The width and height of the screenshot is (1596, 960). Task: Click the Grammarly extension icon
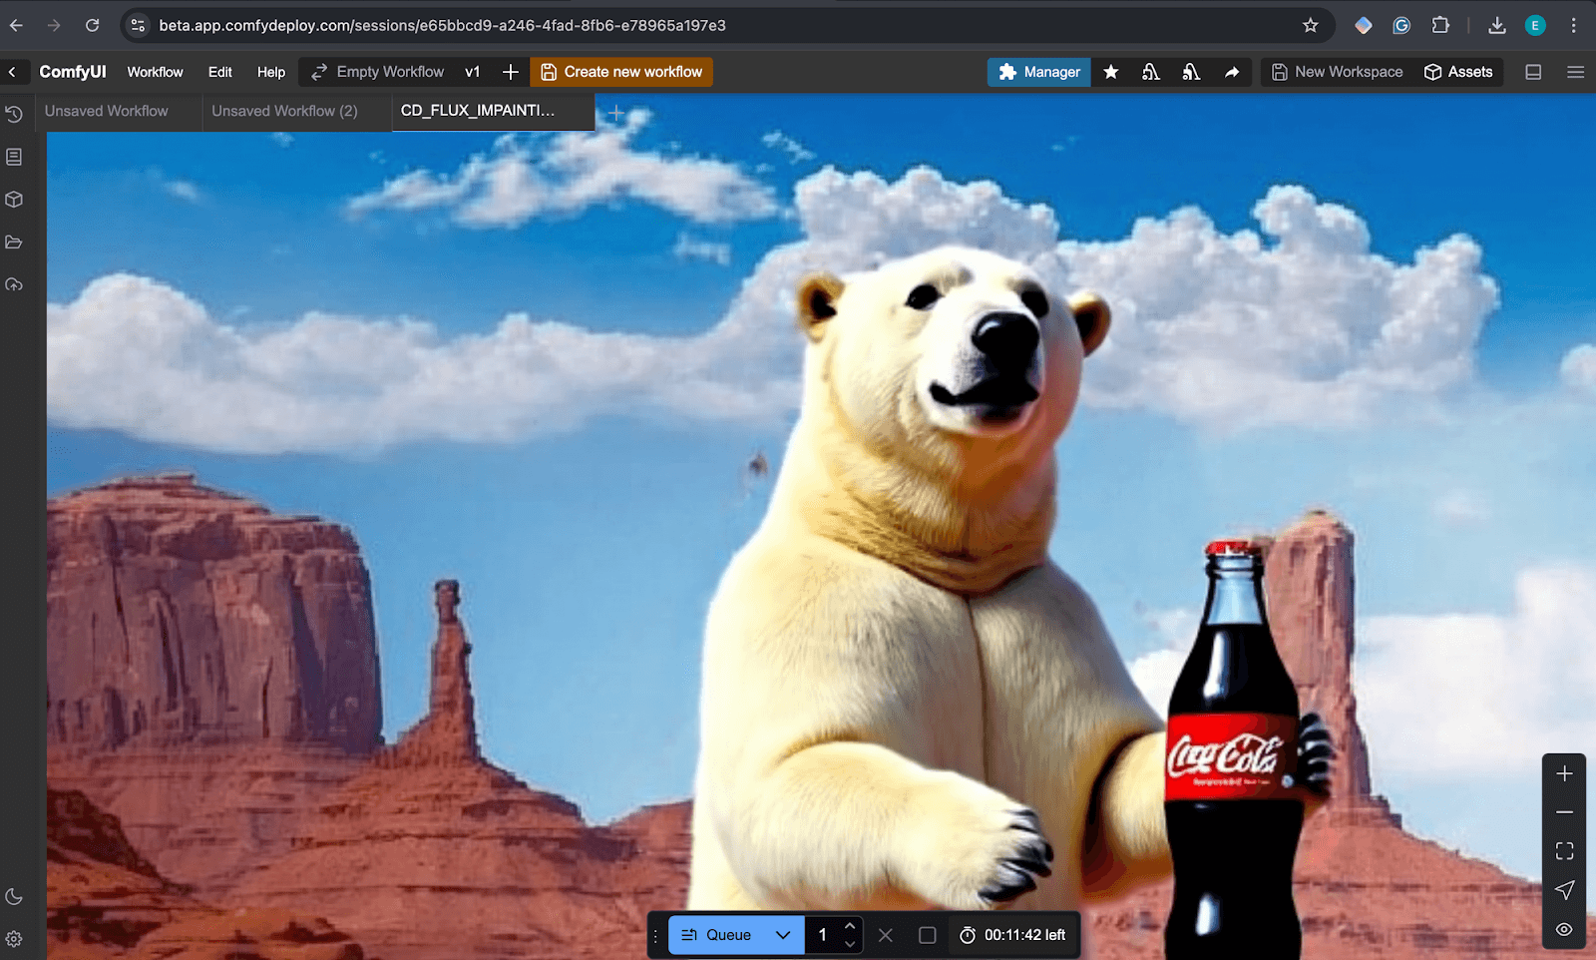tap(1401, 25)
